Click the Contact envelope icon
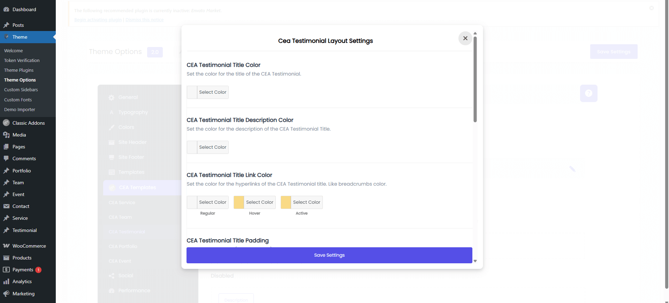 (6, 206)
